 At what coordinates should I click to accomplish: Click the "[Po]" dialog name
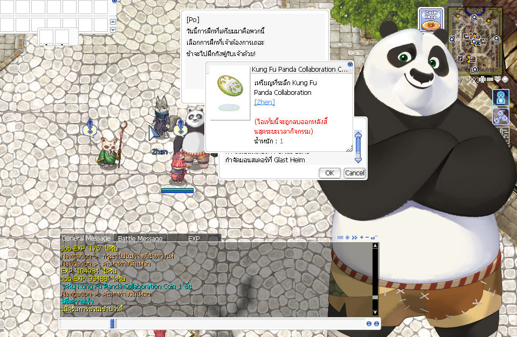point(193,20)
